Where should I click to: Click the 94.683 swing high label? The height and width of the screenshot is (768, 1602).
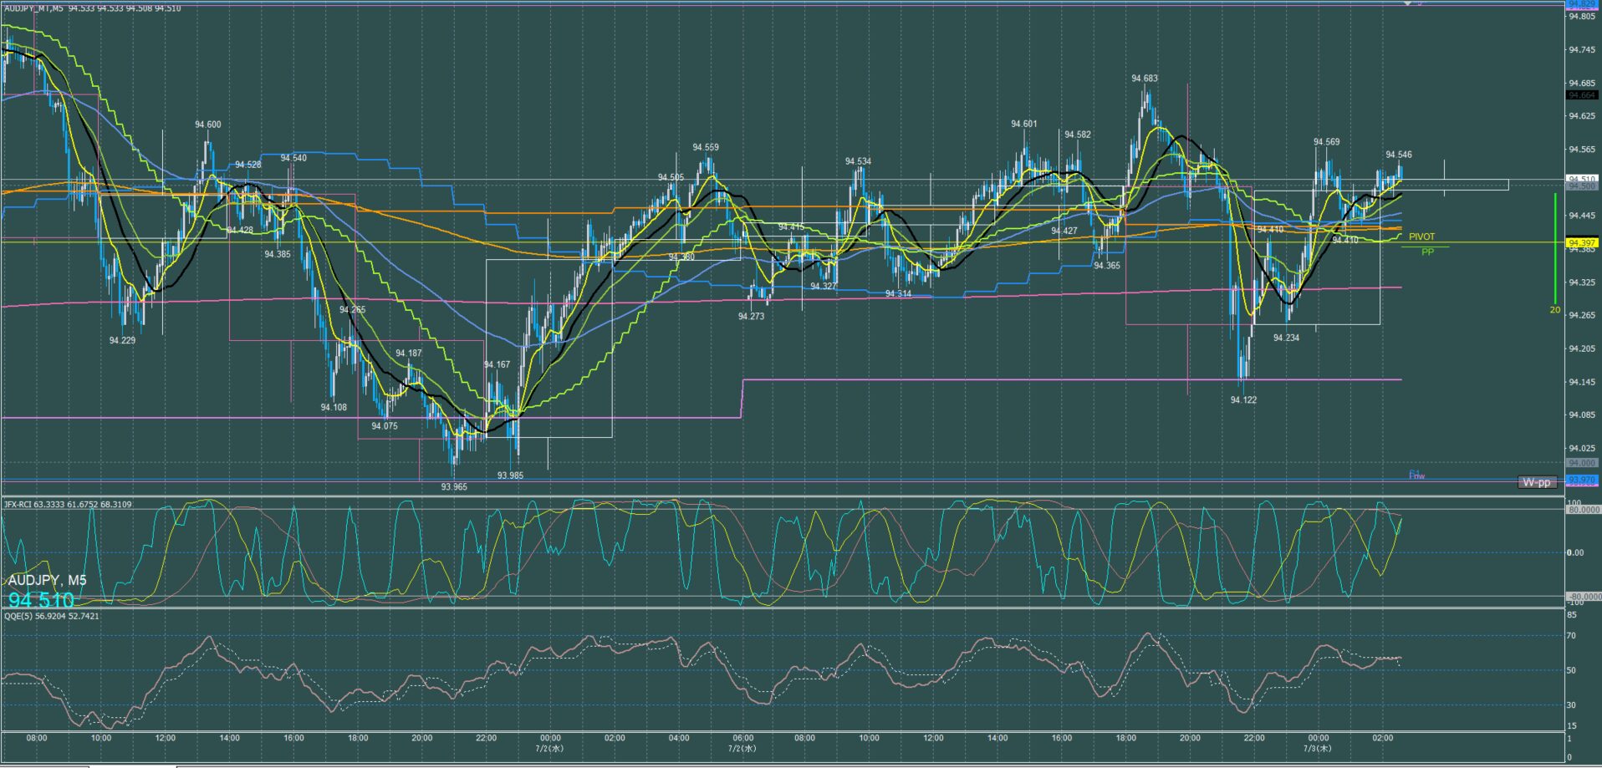(1145, 79)
